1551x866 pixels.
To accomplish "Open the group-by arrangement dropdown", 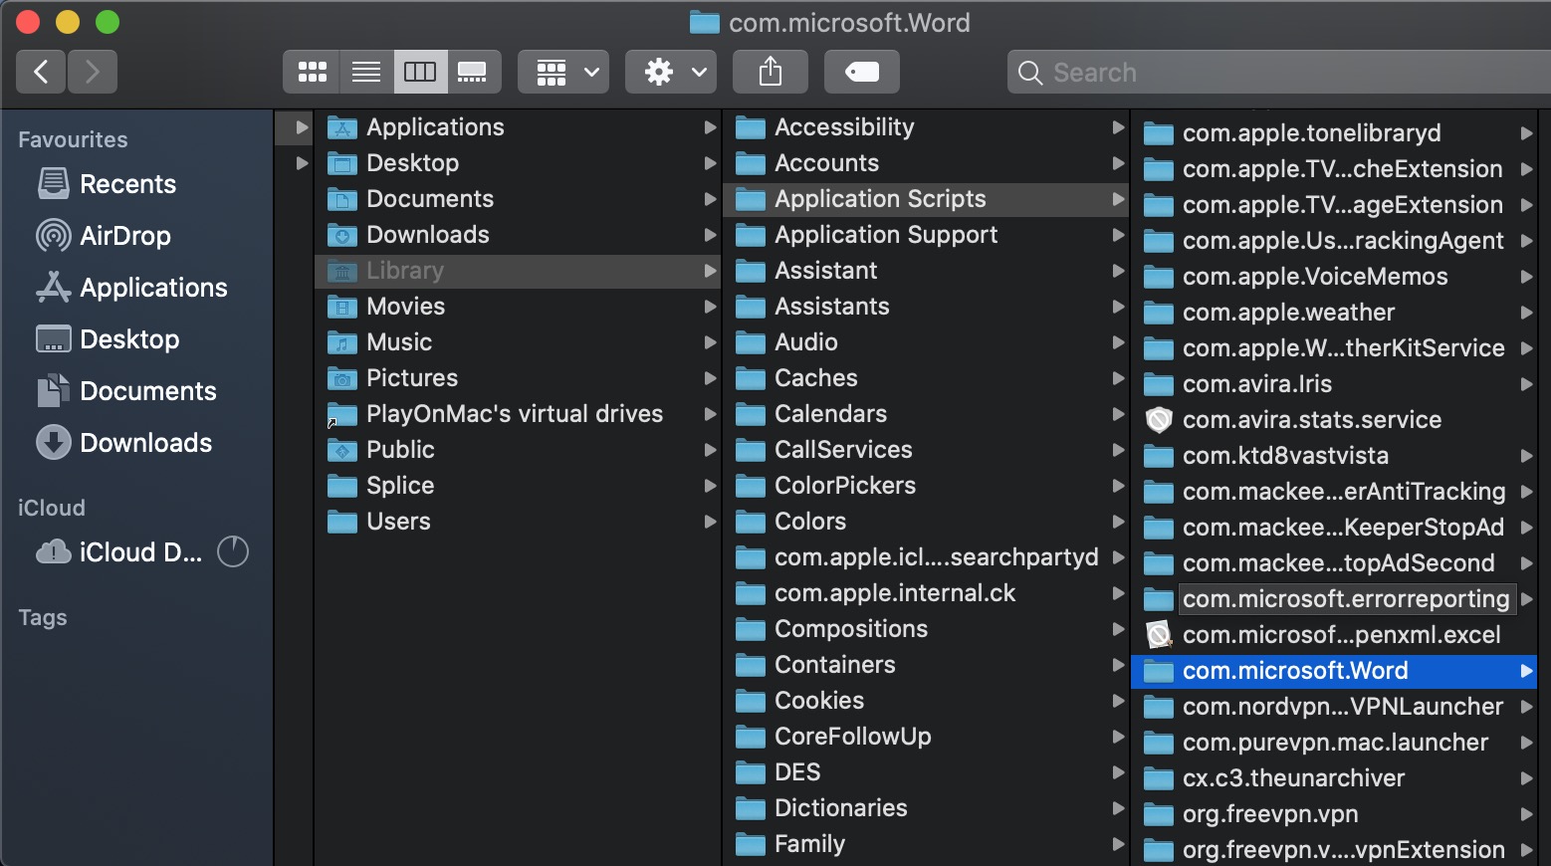I will [563, 72].
